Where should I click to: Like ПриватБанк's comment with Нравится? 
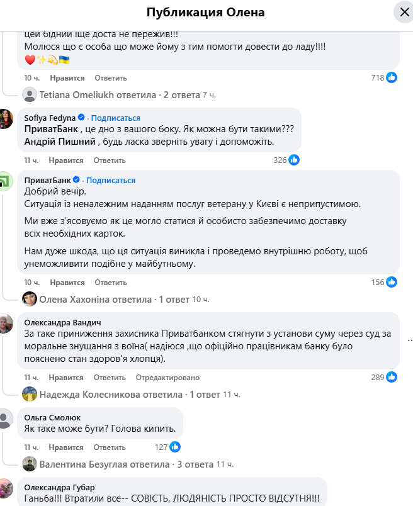pyautogui.click(x=67, y=283)
